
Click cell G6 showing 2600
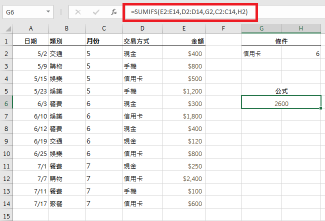coord(281,103)
